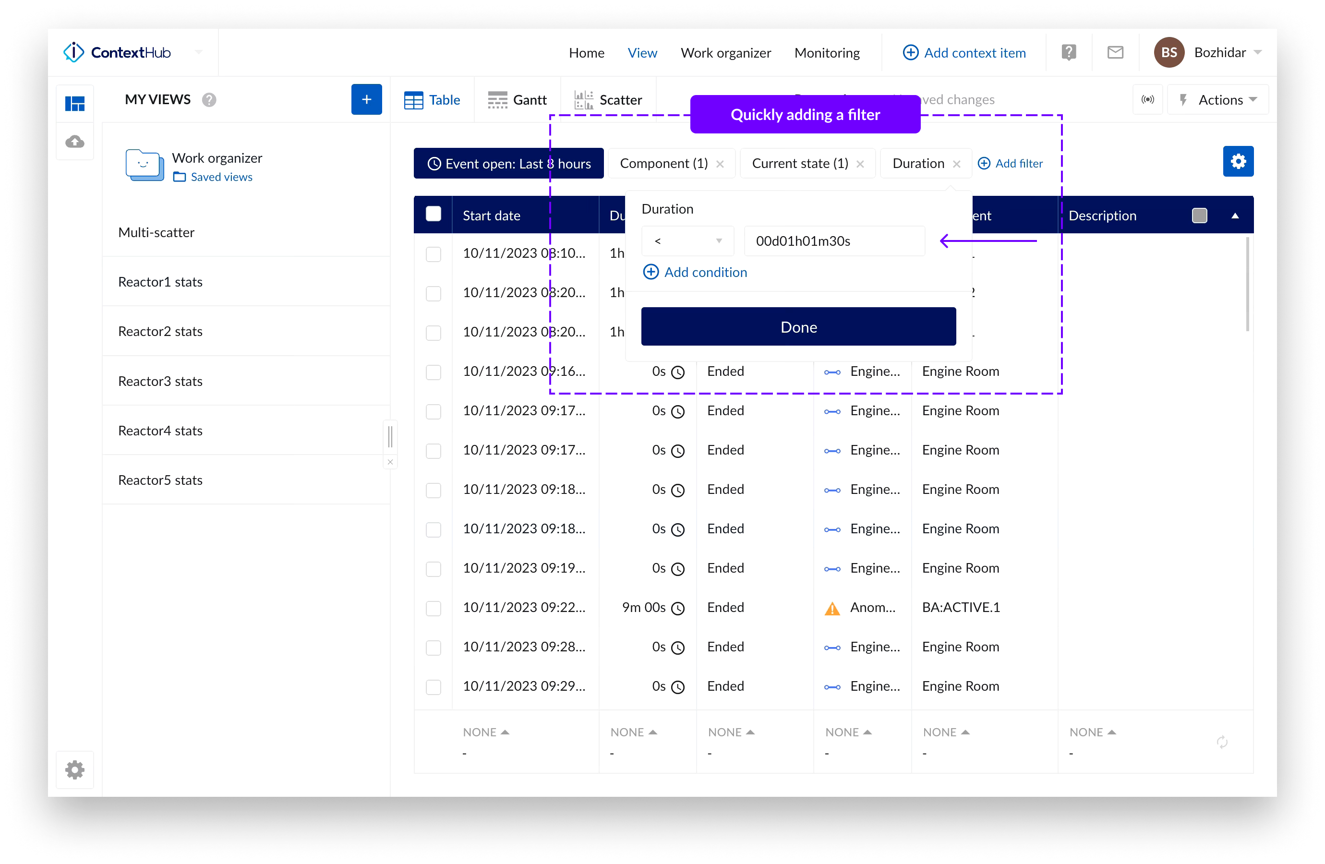1325x864 pixels.
Task: Open the Monitoring menu item
Action: click(x=827, y=52)
